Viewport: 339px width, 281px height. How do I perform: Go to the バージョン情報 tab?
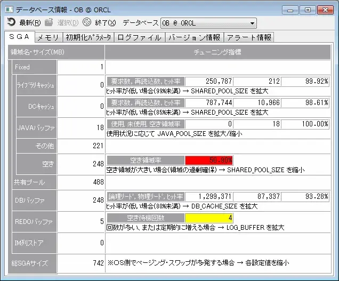coord(194,37)
